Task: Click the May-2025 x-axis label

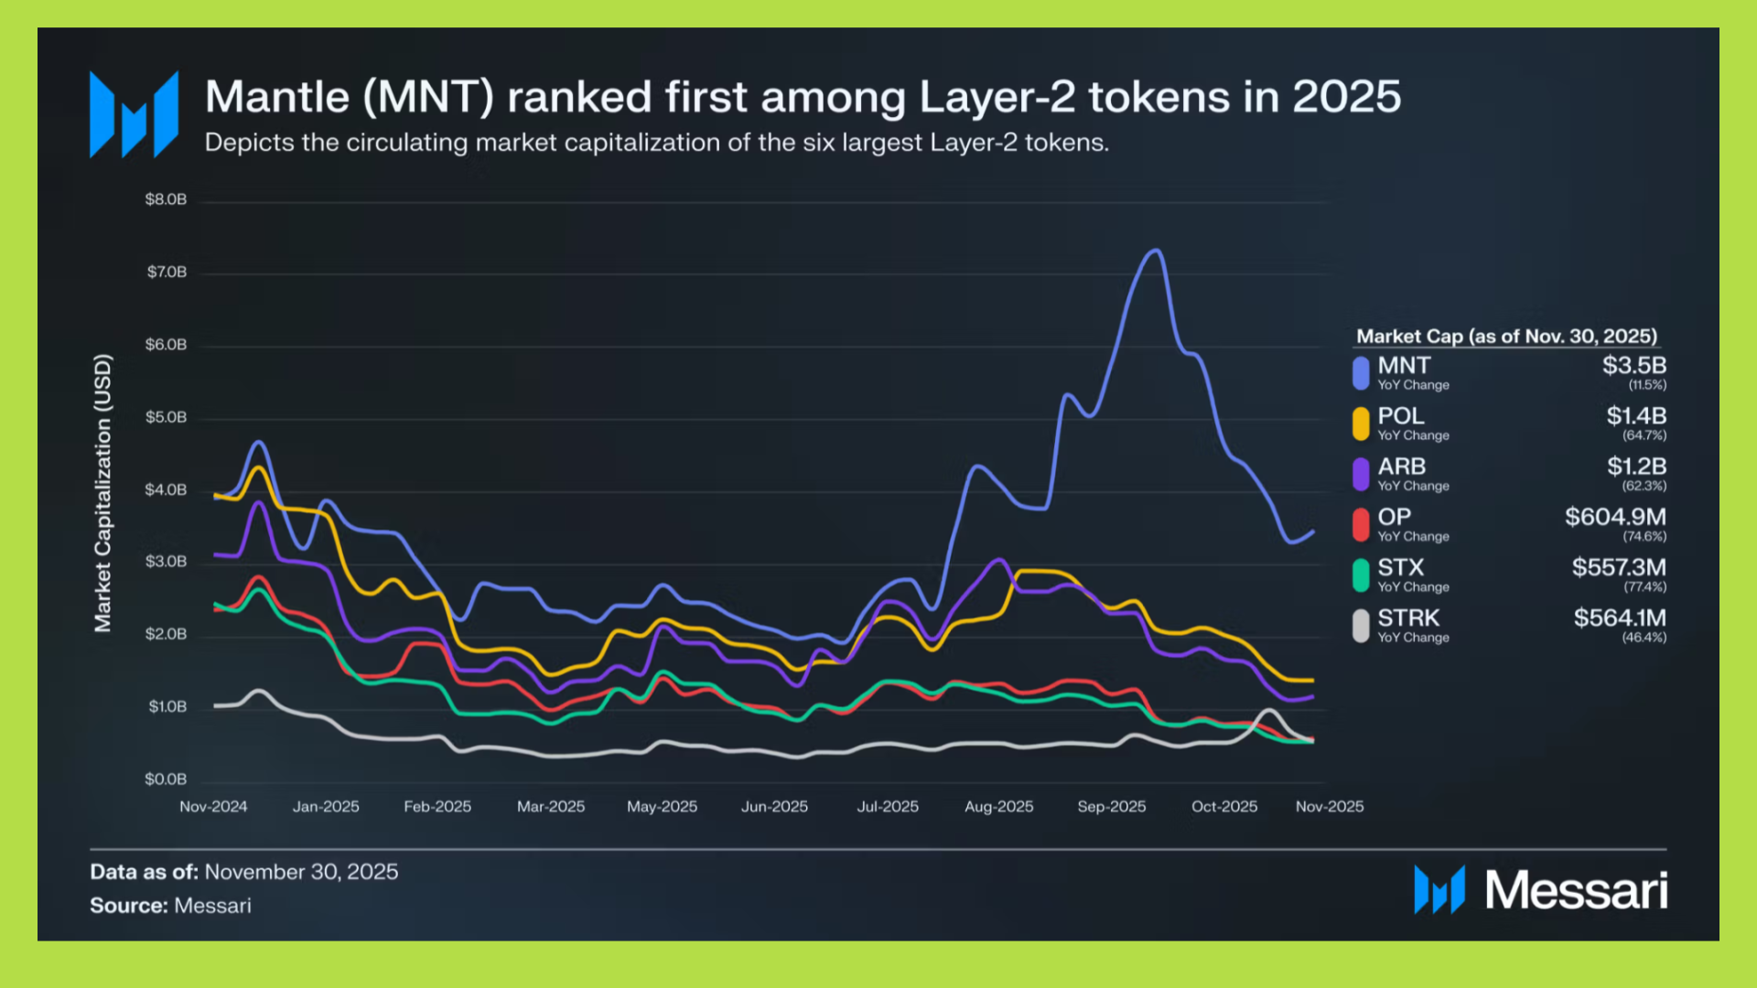Action: (662, 806)
